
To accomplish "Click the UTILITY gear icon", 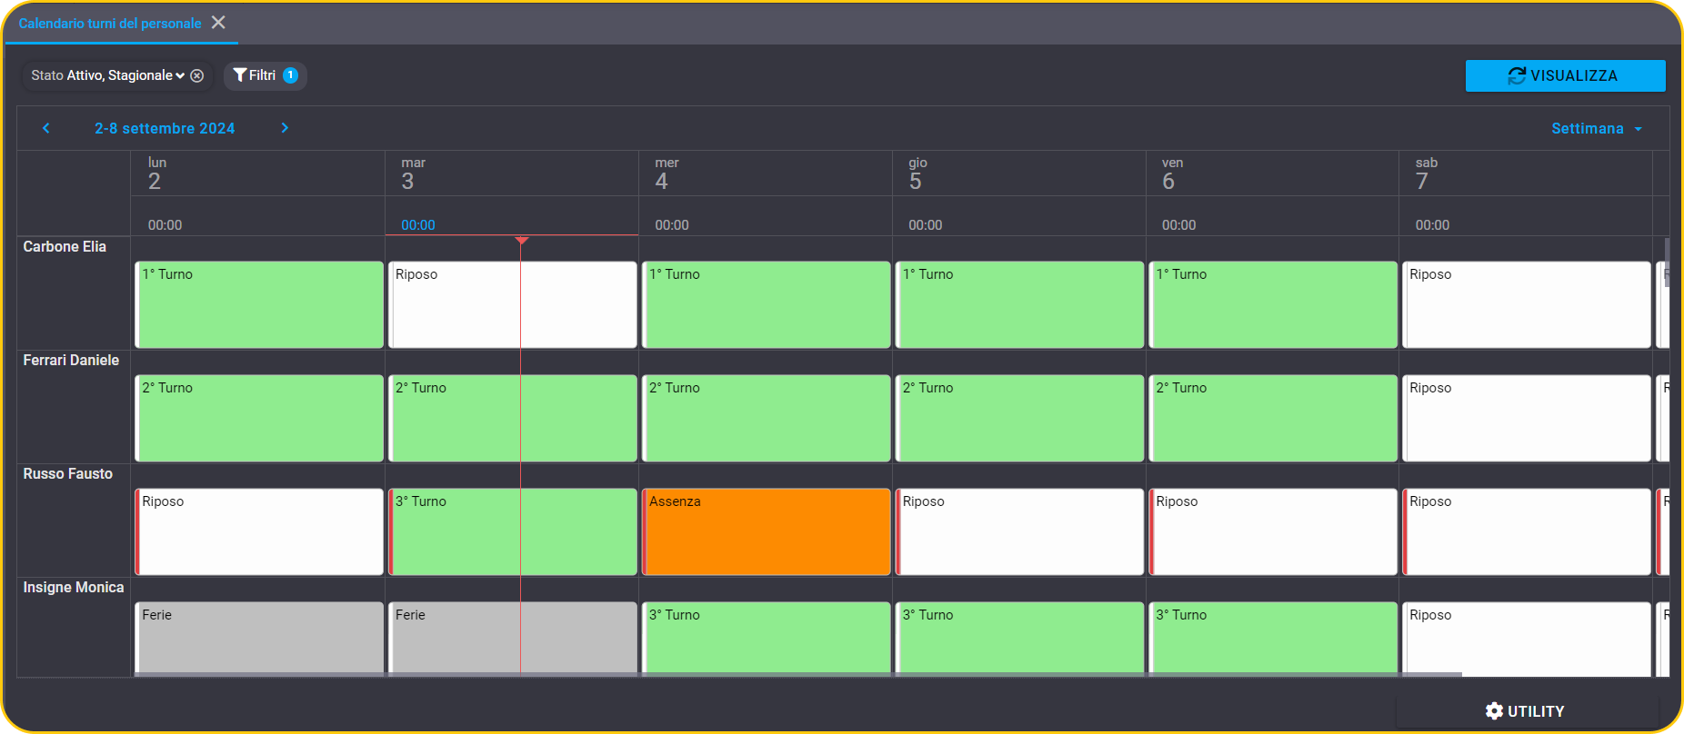I will pos(1494,711).
